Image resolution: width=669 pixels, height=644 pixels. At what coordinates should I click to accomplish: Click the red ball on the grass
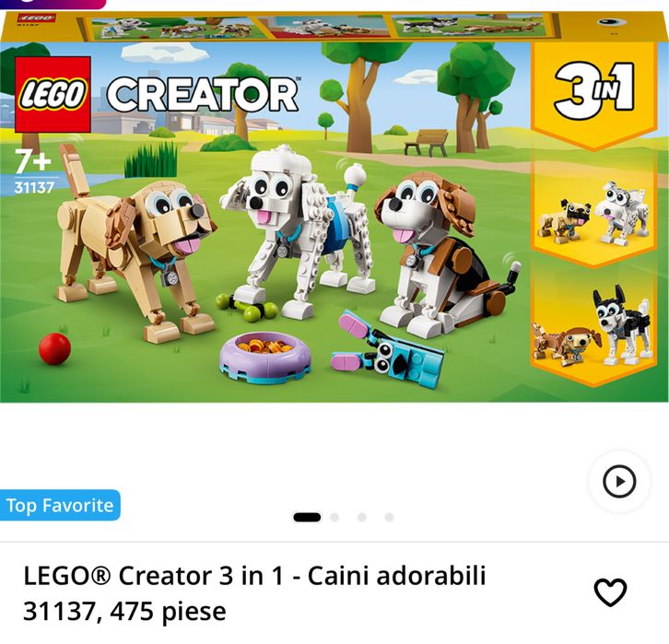[x=54, y=349]
